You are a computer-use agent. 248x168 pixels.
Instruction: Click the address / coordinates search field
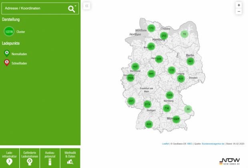(x=34, y=8)
